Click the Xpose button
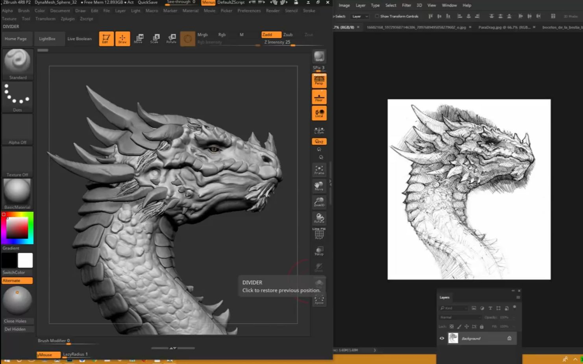Image resolution: width=583 pixels, height=364 pixels. 319,300
